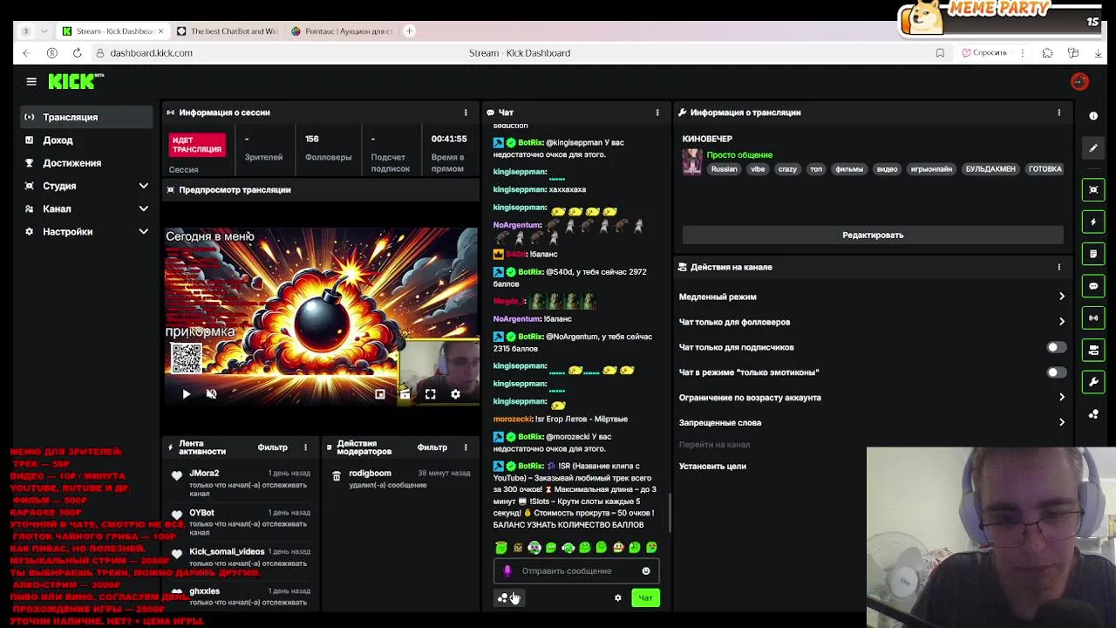Toggle the stream preview widget icon
The height and width of the screenshot is (628, 1116).
(1093, 189)
